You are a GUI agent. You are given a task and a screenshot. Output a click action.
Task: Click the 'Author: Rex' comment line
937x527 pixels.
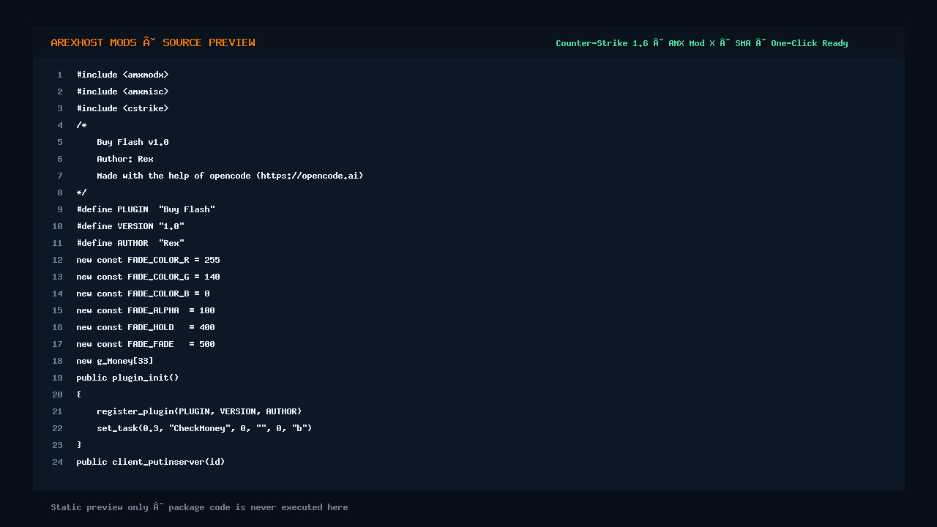(x=125, y=159)
